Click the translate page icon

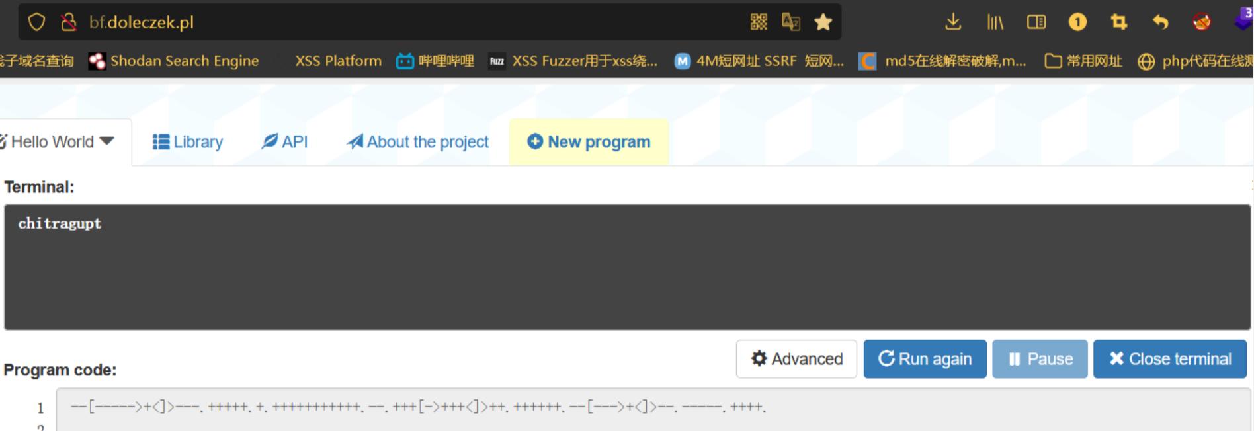point(790,22)
